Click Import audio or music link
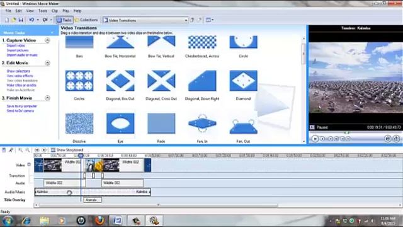 tap(22, 55)
